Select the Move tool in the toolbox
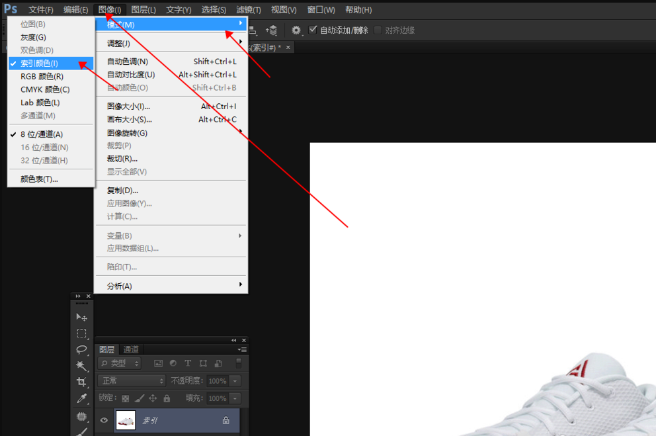 (x=81, y=317)
